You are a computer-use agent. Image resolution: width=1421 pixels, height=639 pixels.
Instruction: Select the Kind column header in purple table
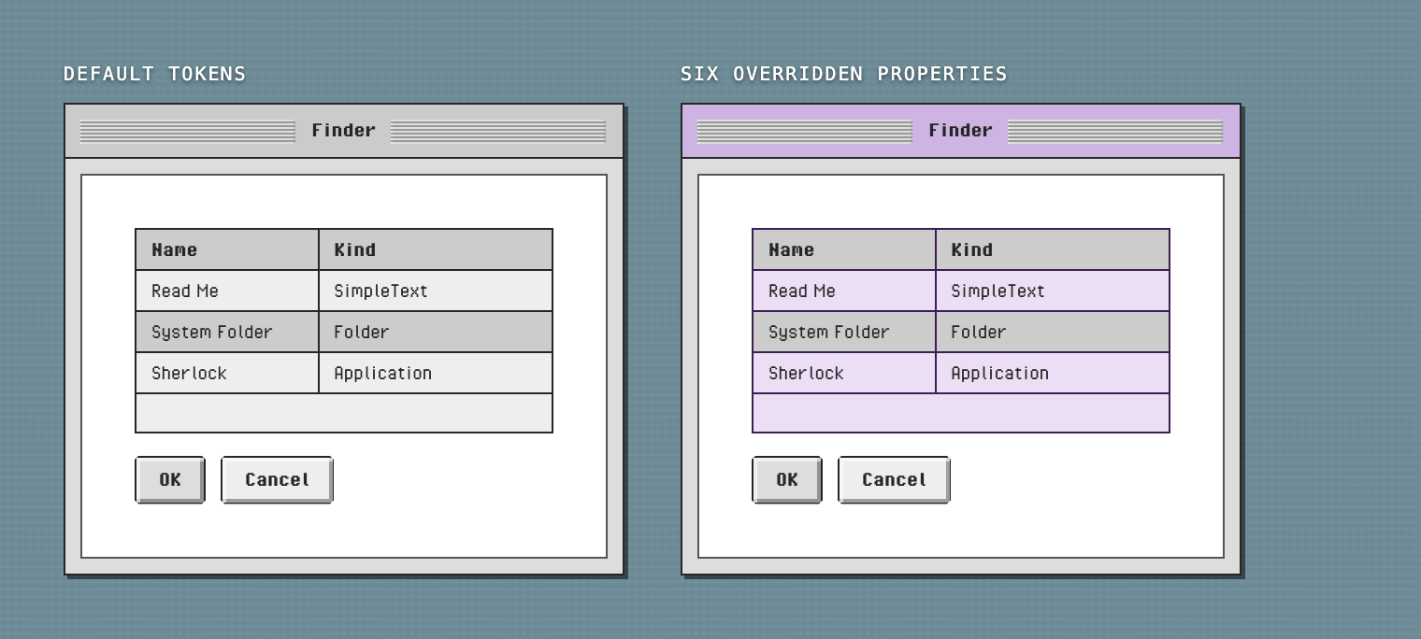[x=1053, y=249]
